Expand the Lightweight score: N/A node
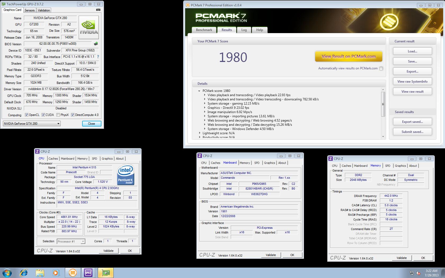 click(x=200, y=133)
